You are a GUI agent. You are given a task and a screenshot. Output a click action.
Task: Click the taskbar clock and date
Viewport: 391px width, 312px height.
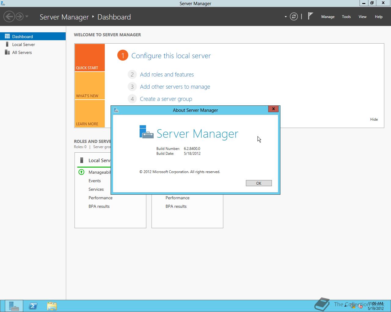pos(376,306)
